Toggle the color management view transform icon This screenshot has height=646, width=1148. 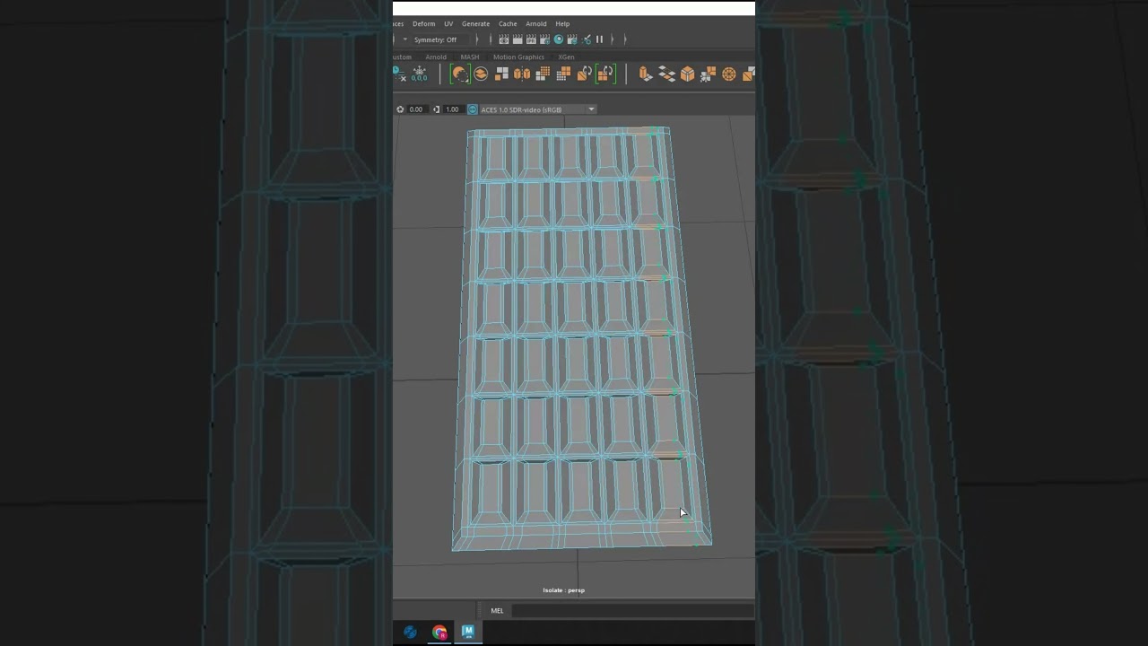pos(473,109)
